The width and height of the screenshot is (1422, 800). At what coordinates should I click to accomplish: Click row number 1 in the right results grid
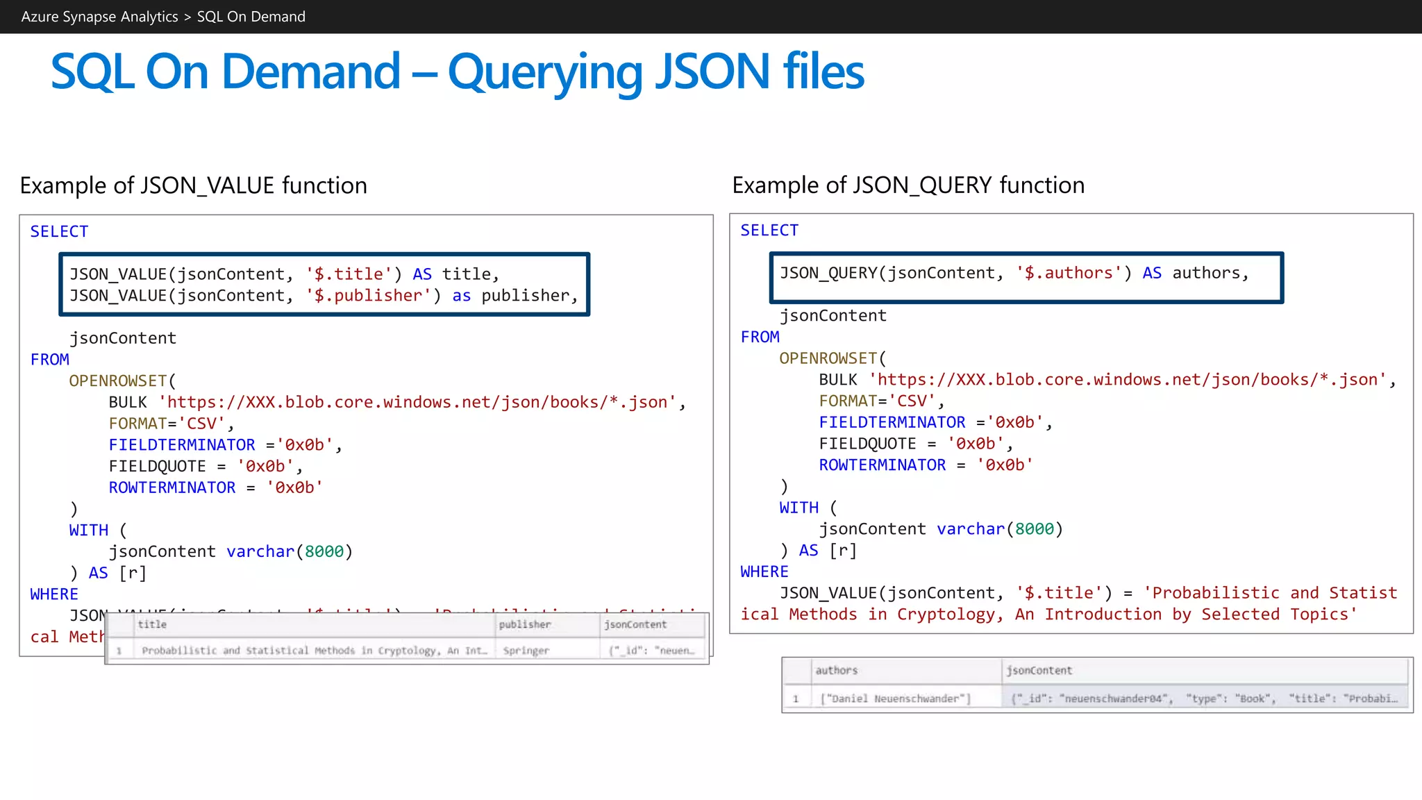796,699
